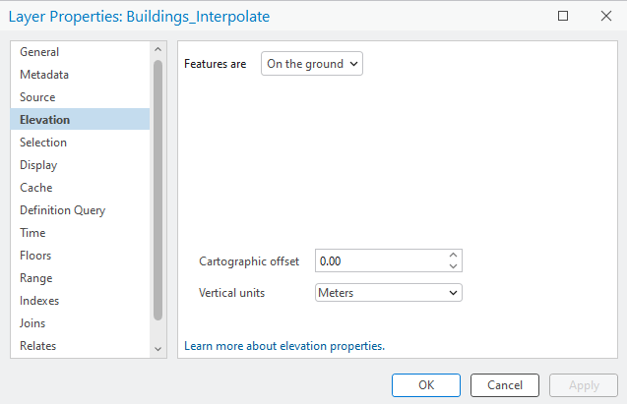
Task: Open the Cache page
Action: click(35, 188)
